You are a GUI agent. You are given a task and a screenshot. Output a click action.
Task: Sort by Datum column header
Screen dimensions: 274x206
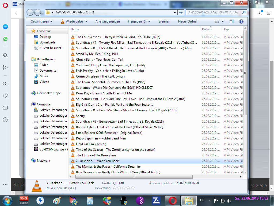[x=211, y=29]
